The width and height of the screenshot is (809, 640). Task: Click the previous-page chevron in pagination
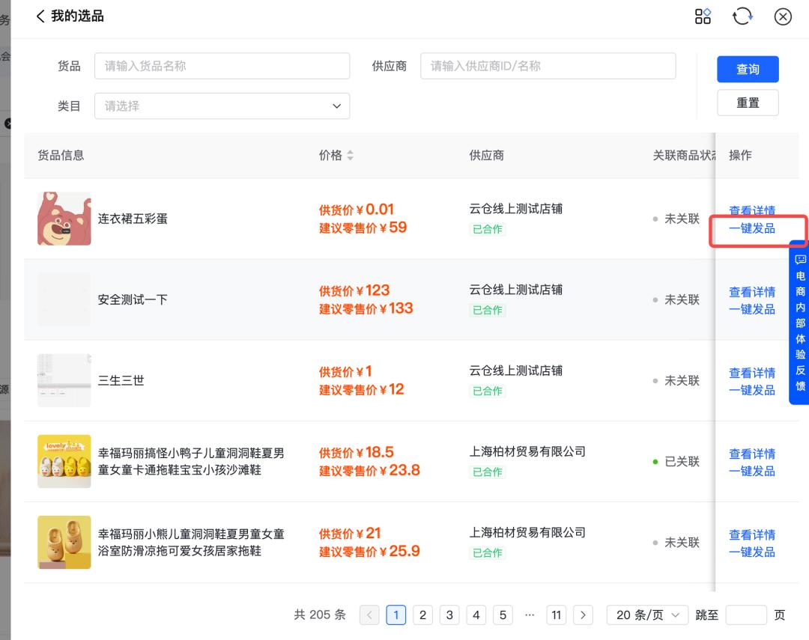click(x=369, y=615)
